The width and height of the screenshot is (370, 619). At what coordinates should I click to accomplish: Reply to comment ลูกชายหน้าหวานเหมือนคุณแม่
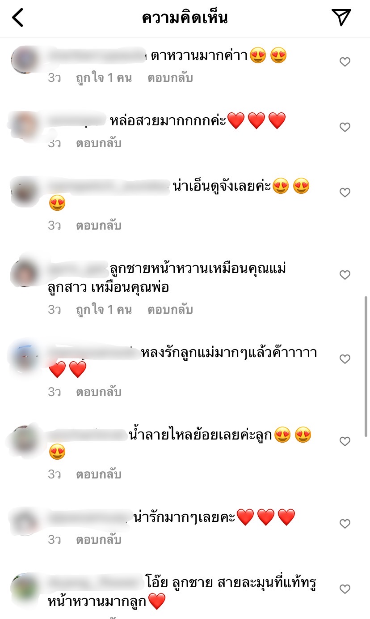pos(170,310)
